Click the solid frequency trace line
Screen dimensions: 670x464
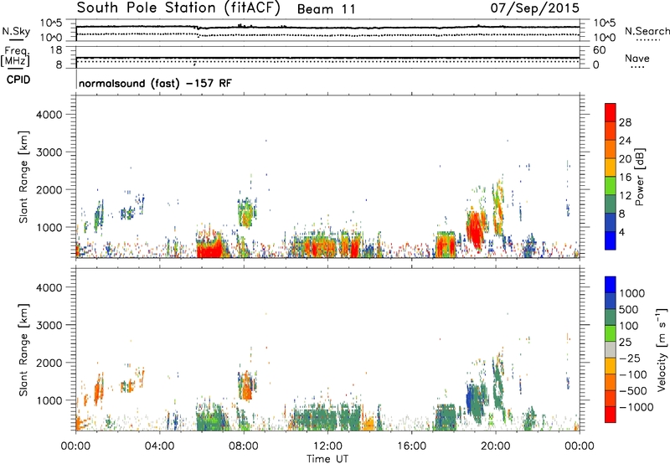(x=327, y=58)
